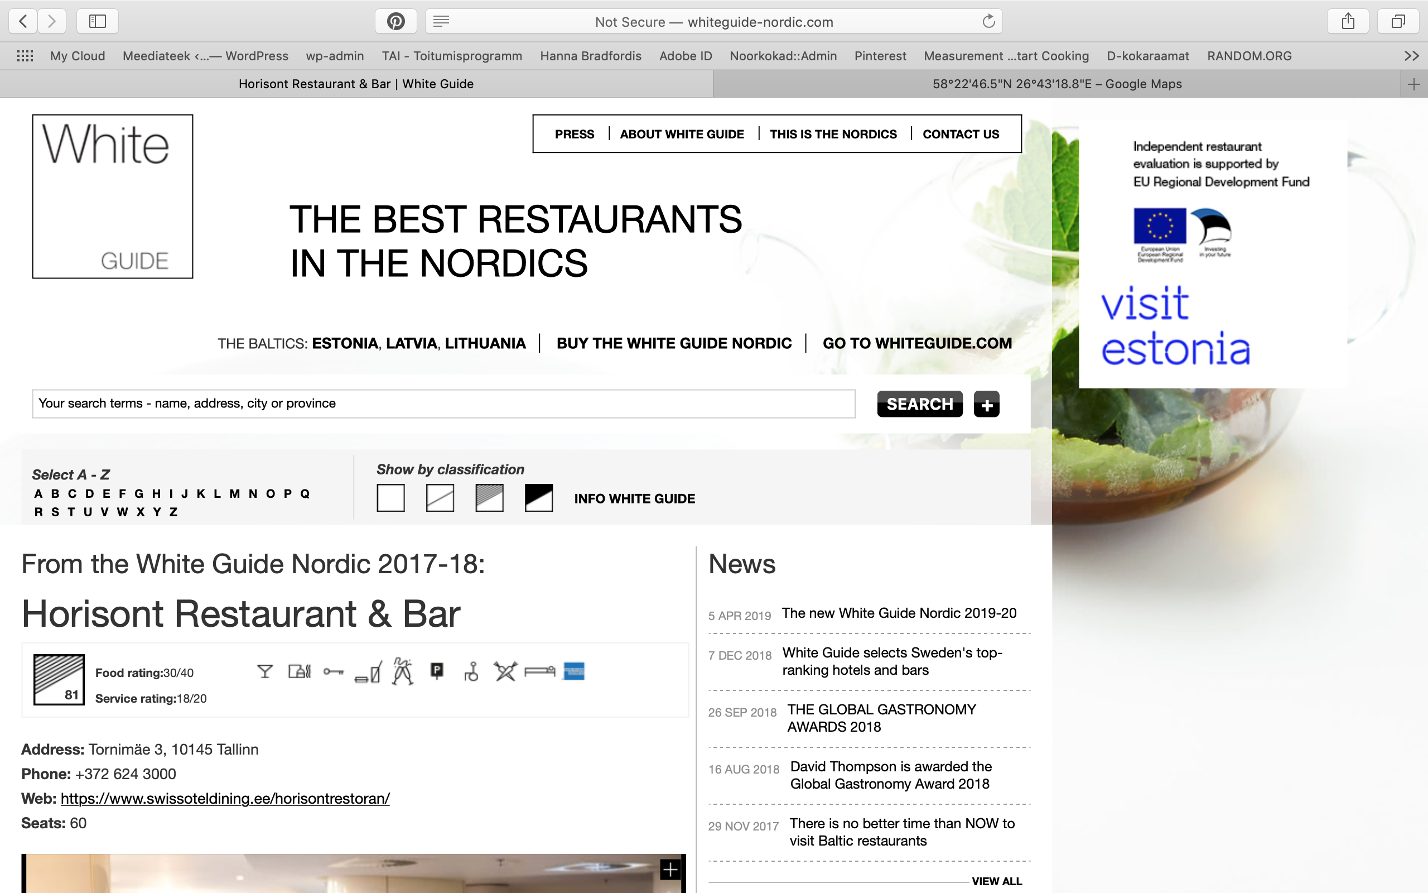Expand advanced search with plus button
The image size is (1428, 893).
[x=987, y=405]
